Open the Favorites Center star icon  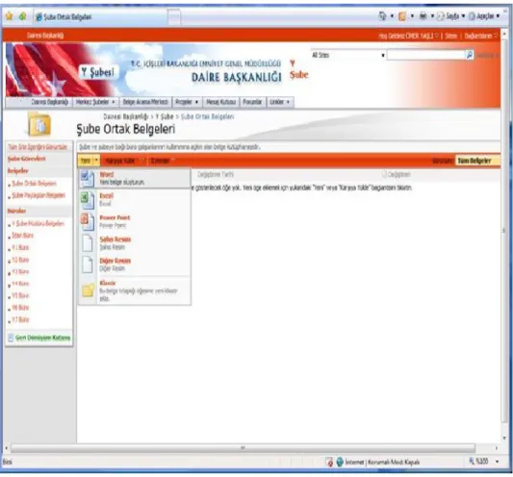10,16
